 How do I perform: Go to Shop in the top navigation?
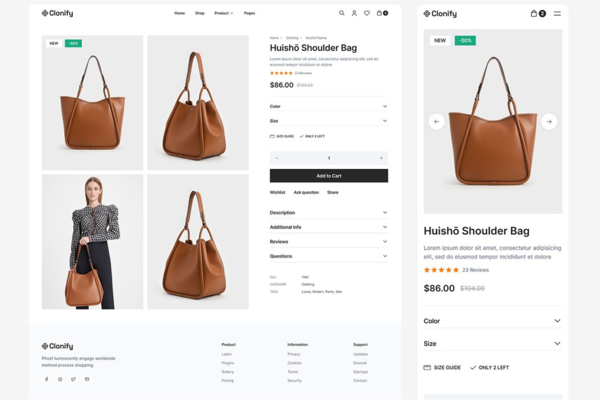[200, 13]
